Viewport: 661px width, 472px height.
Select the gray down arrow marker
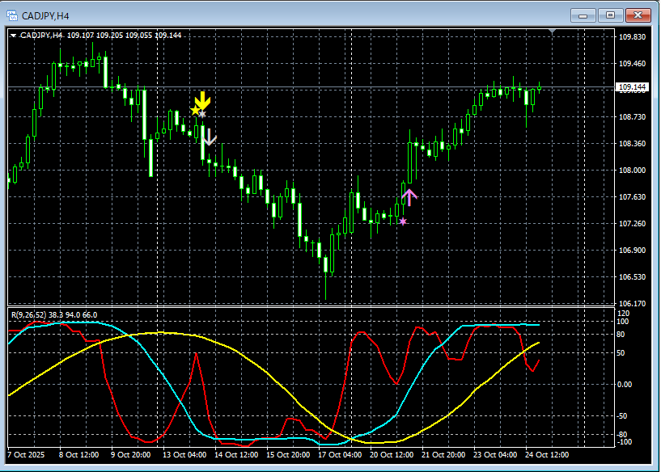click(x=209, y=137)
